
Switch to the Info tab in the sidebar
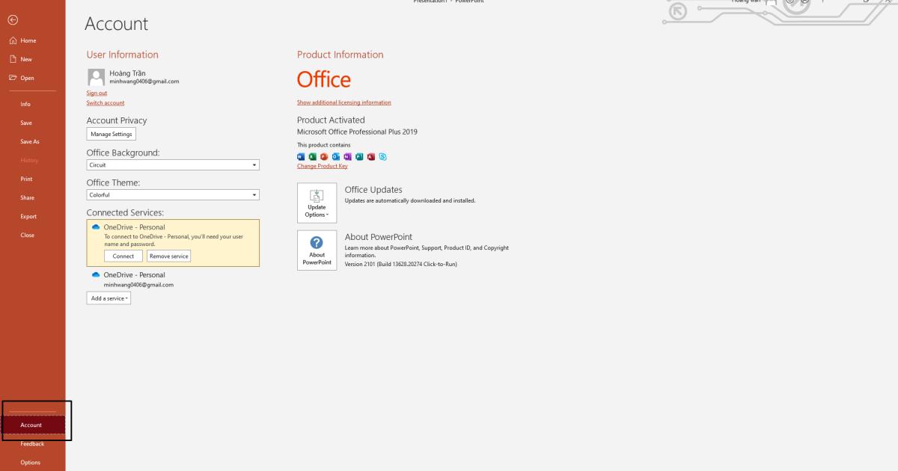(x=27, y=104)
